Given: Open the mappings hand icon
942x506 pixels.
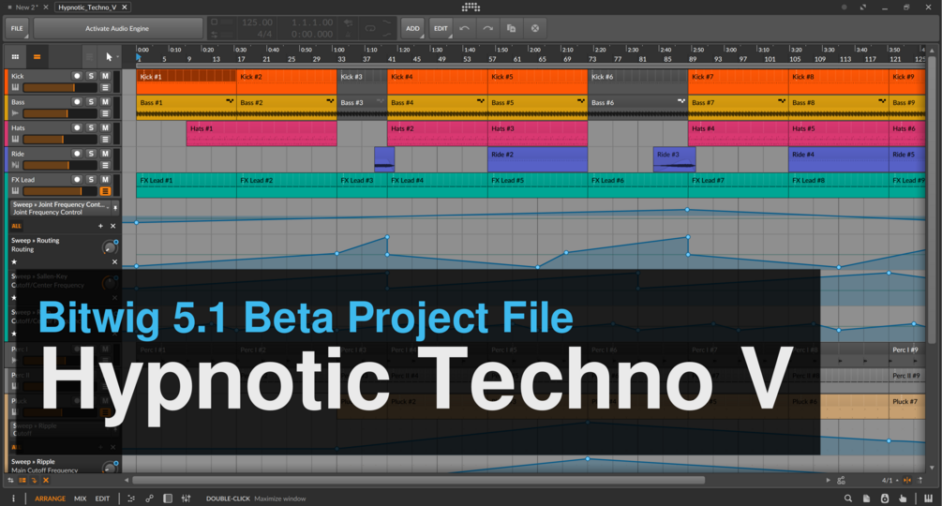Looking at the screenshot, I should [x=903, y=499].
